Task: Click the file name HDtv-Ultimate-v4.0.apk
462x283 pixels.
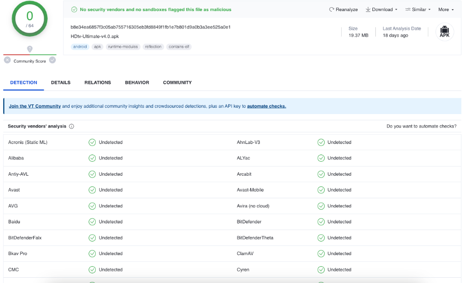Action: click(95, 36)
